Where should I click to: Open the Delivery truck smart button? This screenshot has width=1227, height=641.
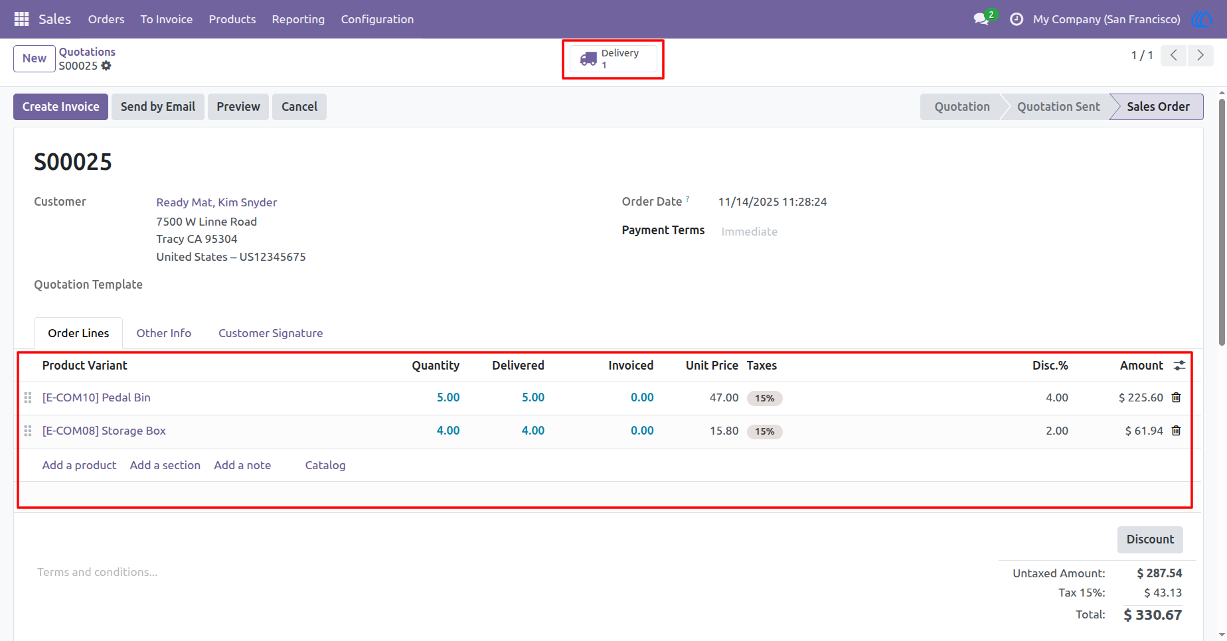[x=613, y=59]
